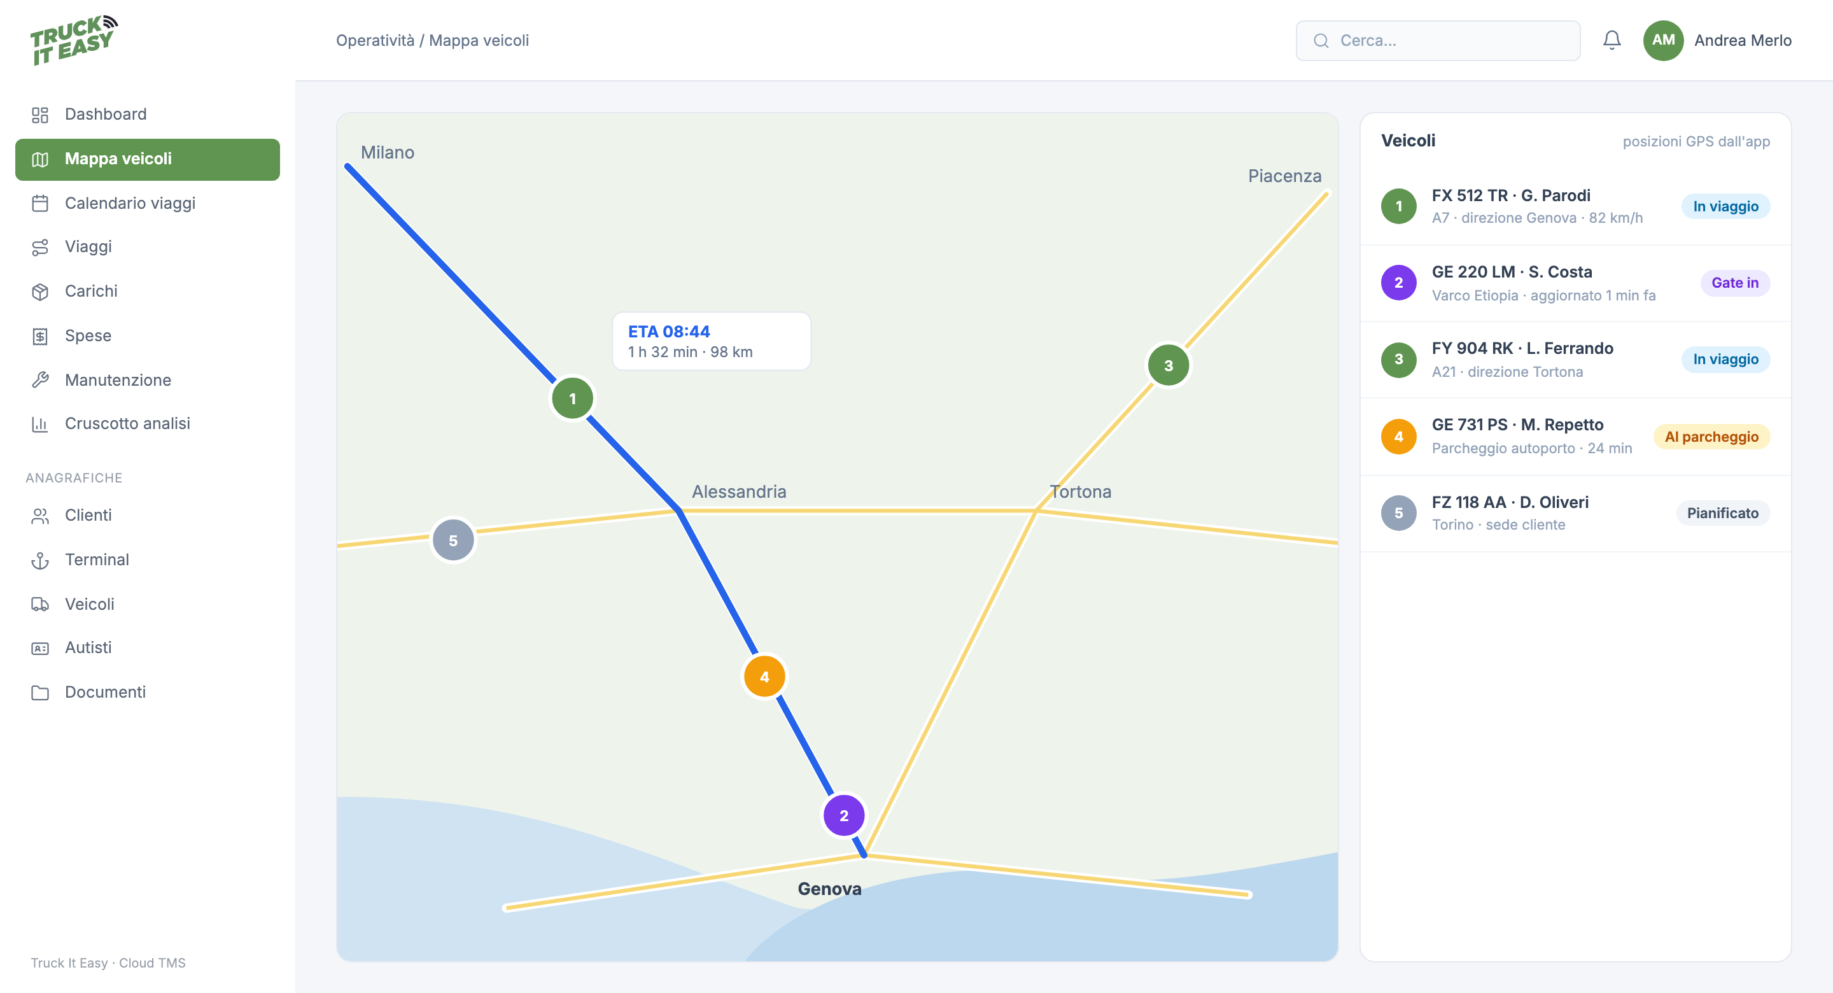The height and width of the screenshot is (993, 1833).
Task: Click the anchor icon next to Terminal
Action: click(40, 560)
